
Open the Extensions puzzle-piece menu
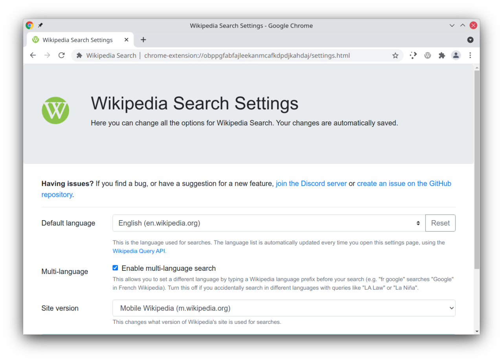click(x=442, y=55)
